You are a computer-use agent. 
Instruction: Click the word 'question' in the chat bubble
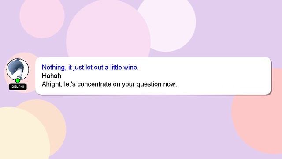click(x=149, y=84)
